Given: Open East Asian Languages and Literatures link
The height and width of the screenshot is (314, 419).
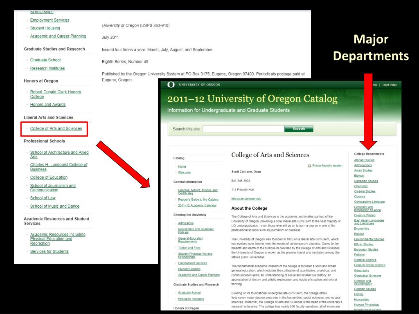Looking at the screenshot, I should click(x=369, y=222).
